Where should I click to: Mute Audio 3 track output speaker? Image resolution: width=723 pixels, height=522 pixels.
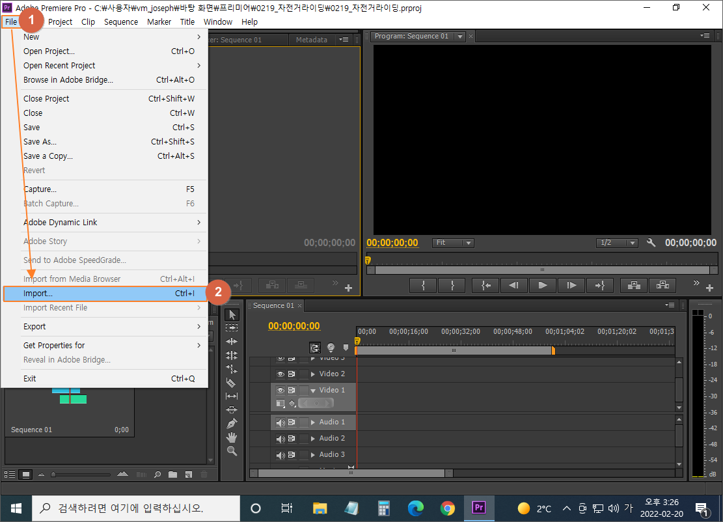point(280,455)
